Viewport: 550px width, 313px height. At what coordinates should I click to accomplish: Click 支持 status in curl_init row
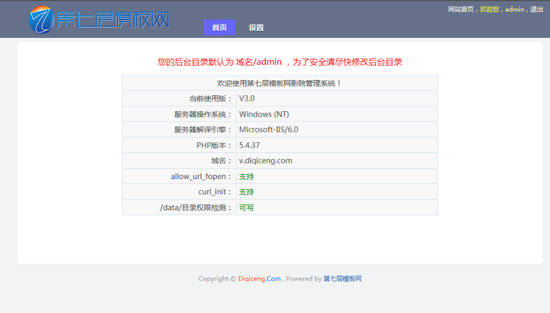247,192
